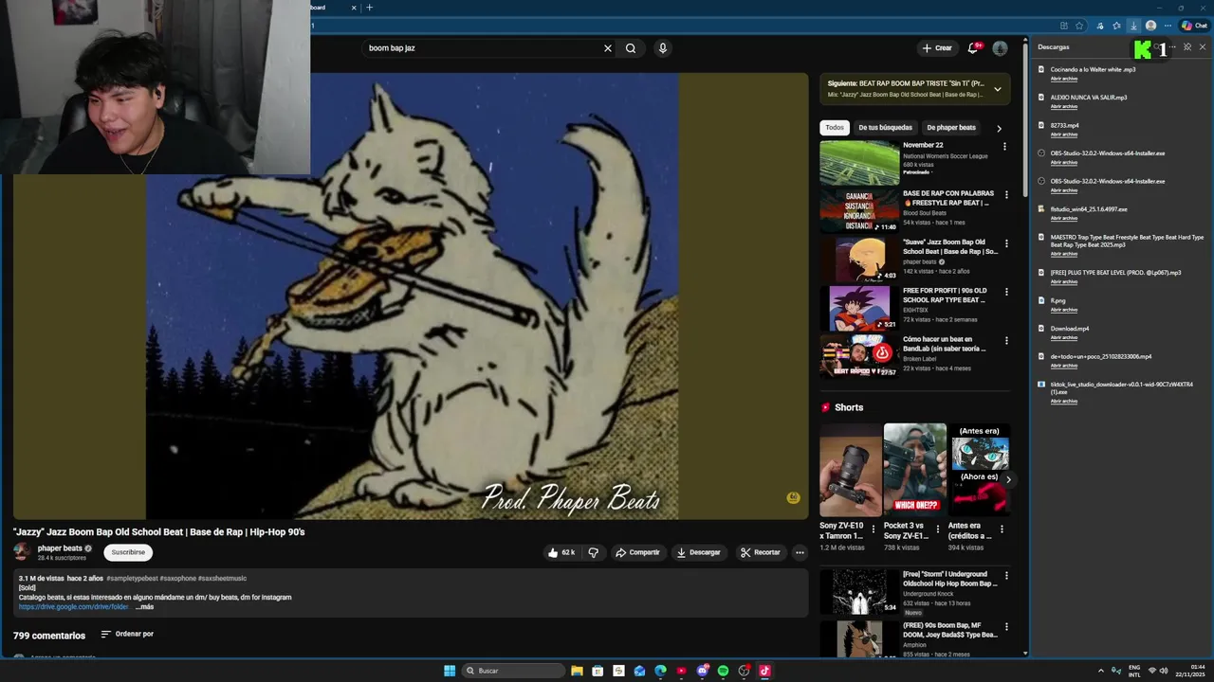Search within the Descargas panel

tap(1156, 47)
